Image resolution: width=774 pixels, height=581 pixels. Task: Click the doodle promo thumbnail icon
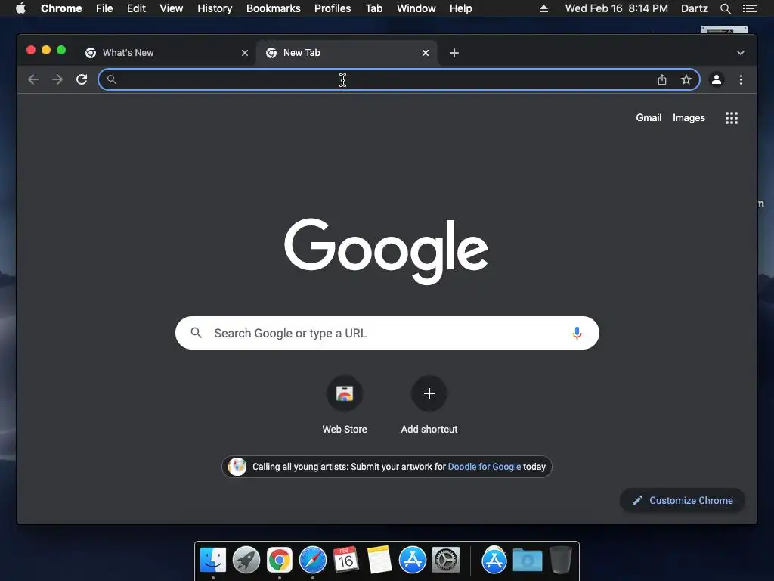point(237,466)
